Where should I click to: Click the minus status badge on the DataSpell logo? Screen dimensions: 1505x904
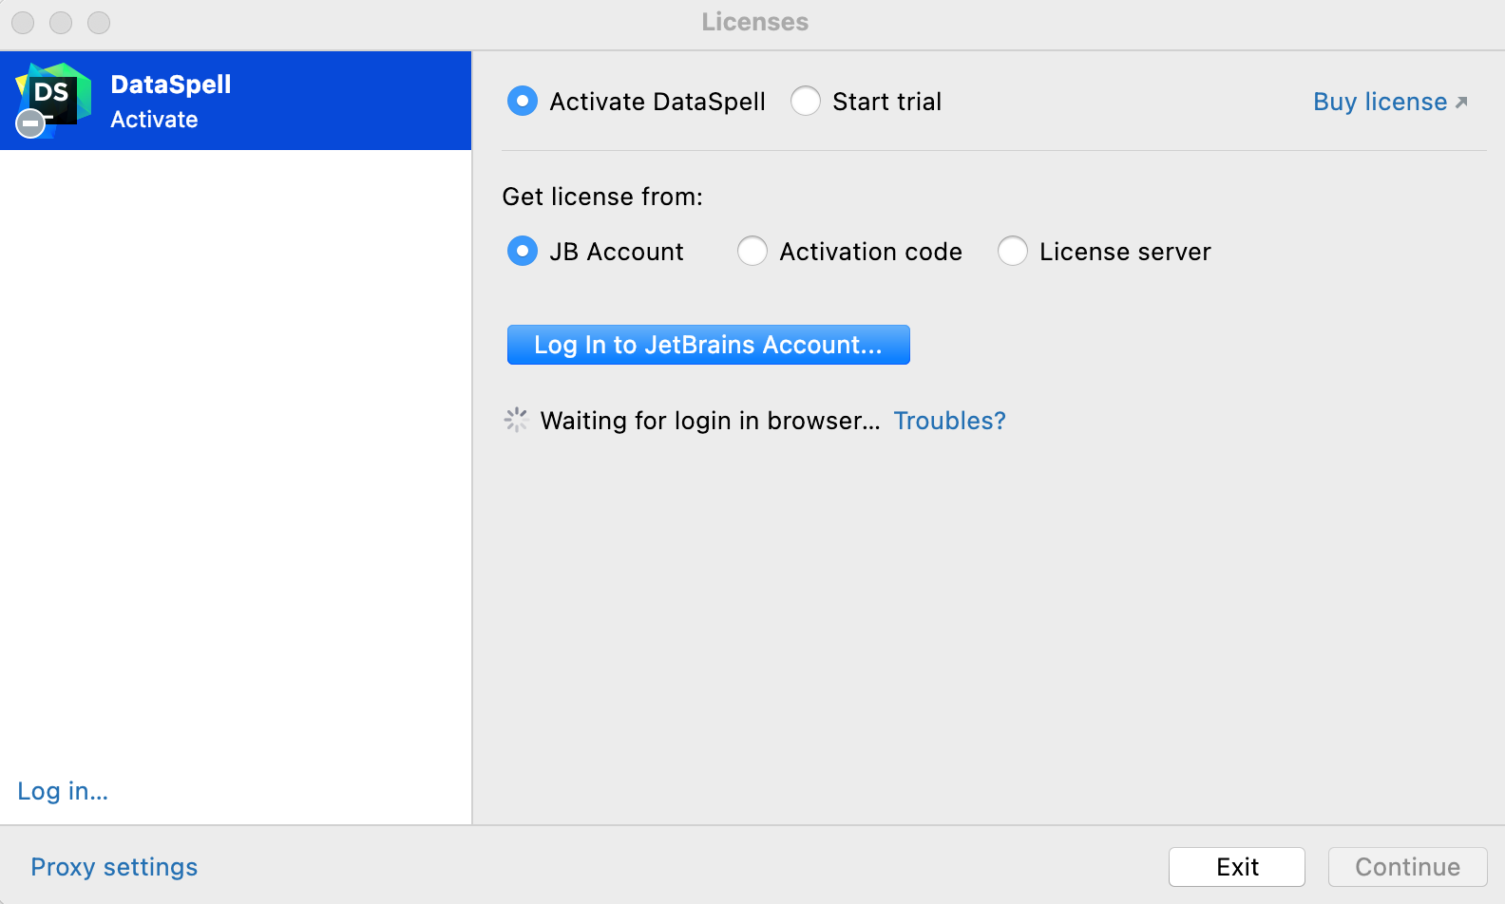[x=30, y=123]
